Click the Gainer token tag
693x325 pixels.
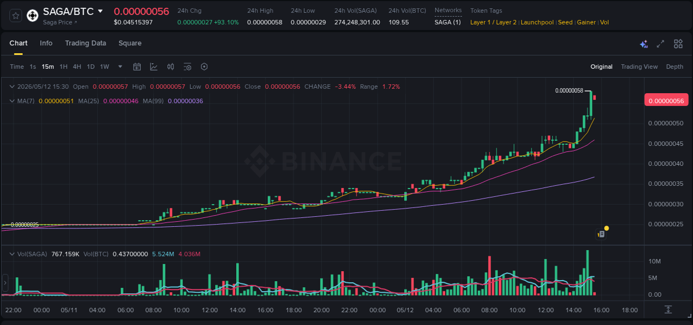coord(587,22)
